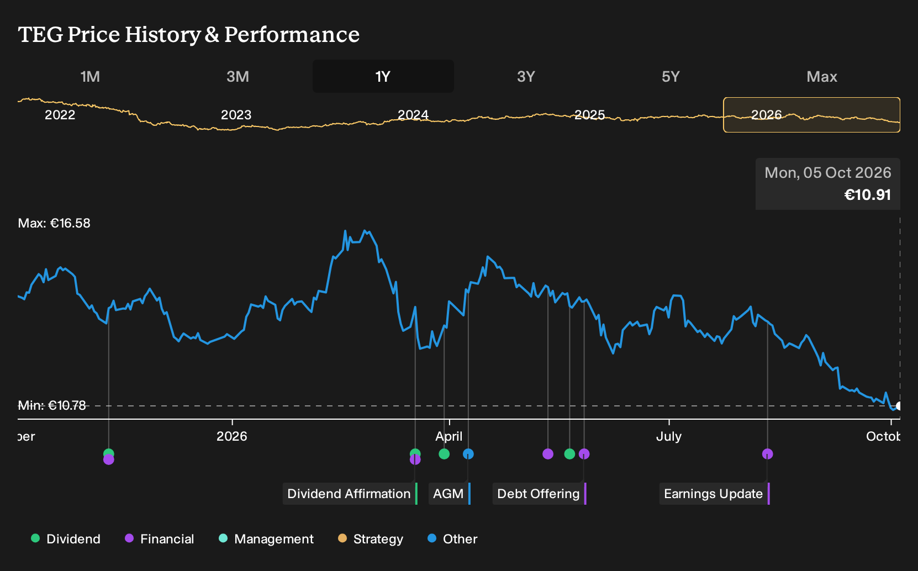Select the 3M range tab
918x571 pixels.
(x=238, y=76)
